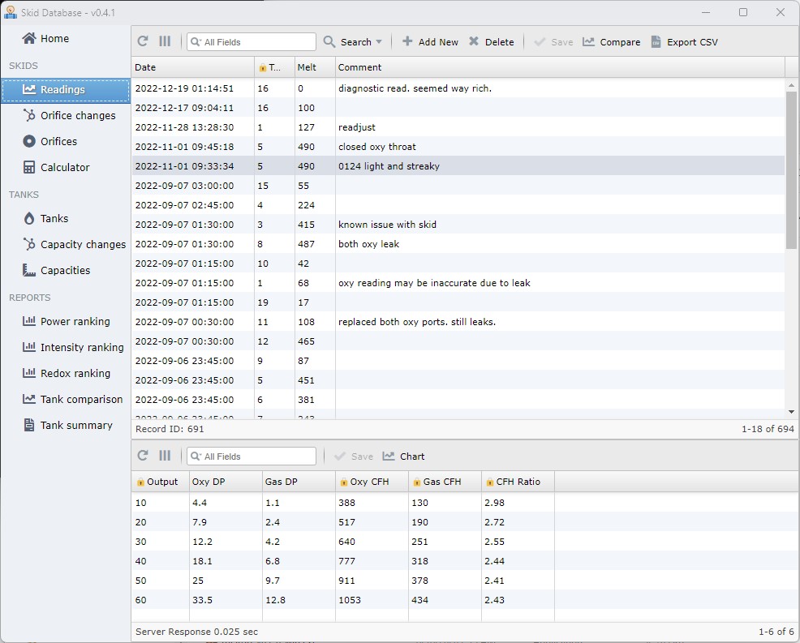Go to Home in the sidebar
Image resolution: width=800 pixels, height=643 pixels.
[54, 38]
